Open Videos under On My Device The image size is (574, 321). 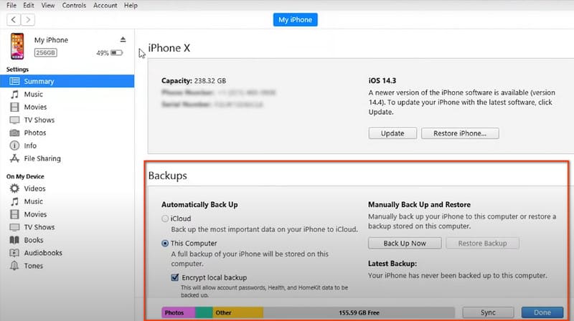click(x=34, y=189)
